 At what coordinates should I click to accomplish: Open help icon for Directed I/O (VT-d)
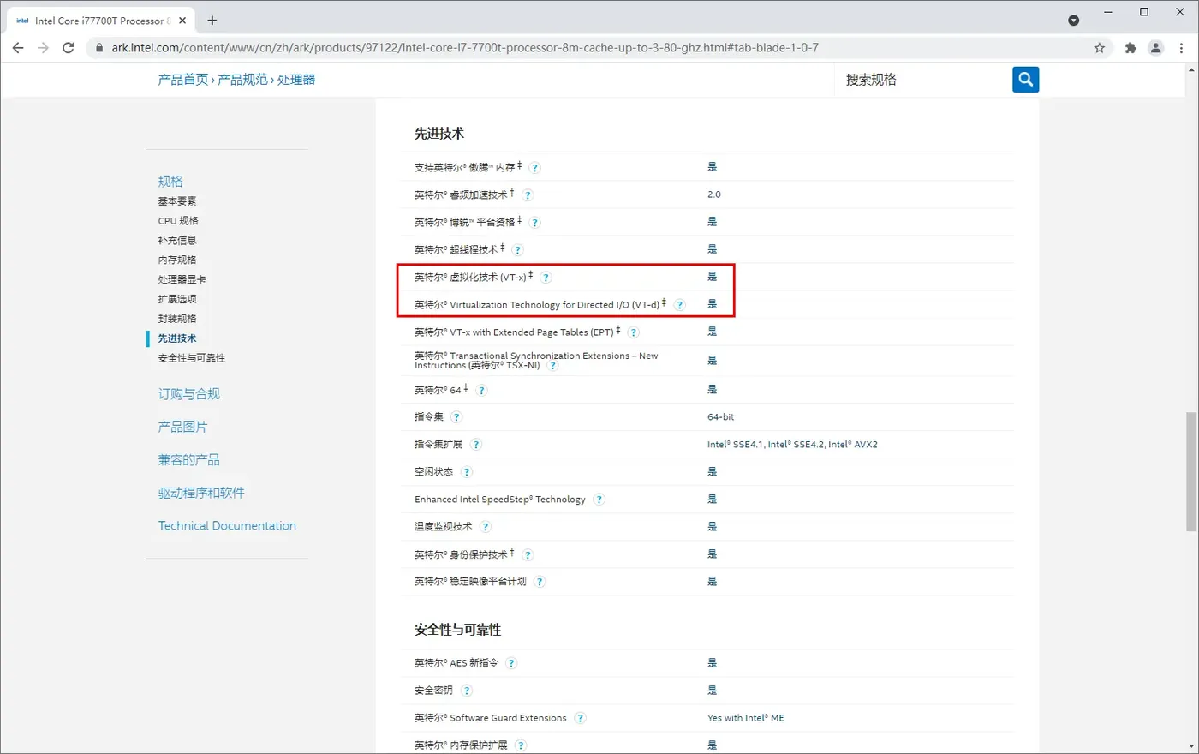click(679, 305)
